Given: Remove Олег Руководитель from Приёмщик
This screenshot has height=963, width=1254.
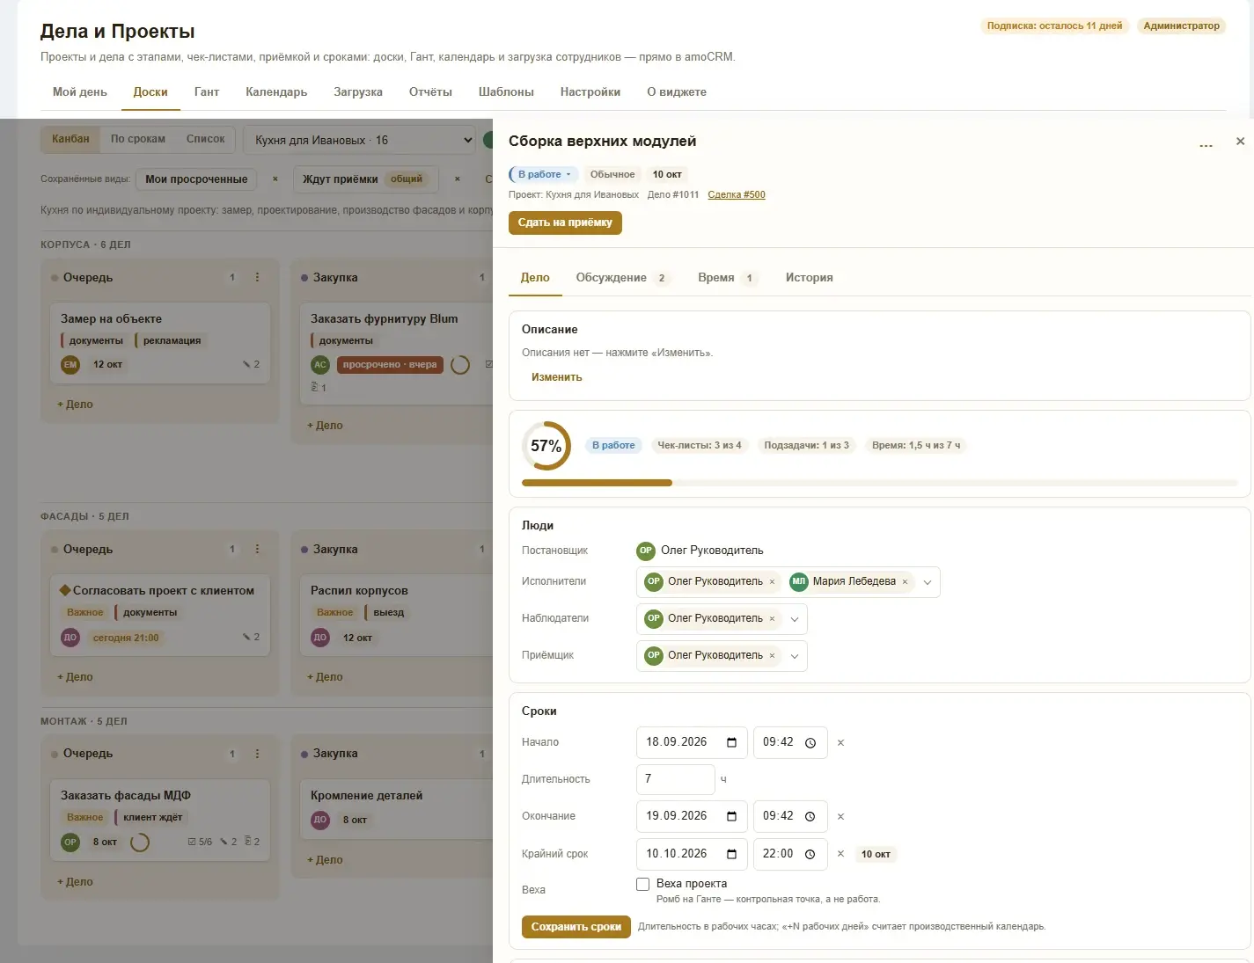Looking at the screenshot, I should pyautogui.click(x=772, y=656).
